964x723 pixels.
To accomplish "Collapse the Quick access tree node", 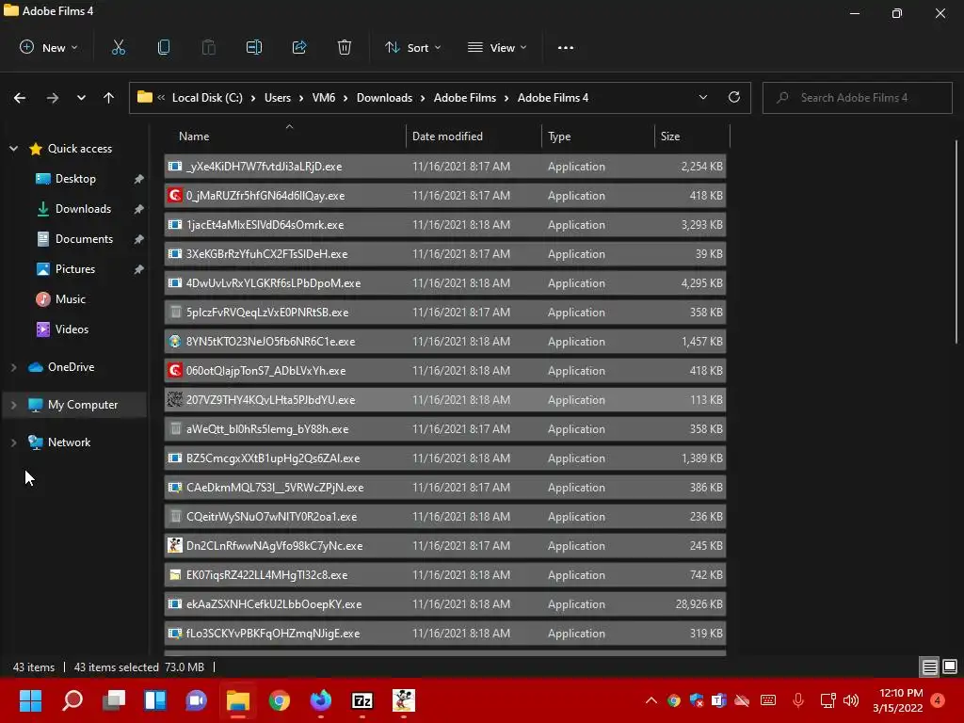I will point(13,148).
